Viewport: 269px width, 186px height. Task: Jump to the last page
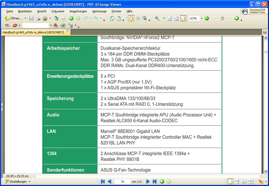click(x=155, y=182)
